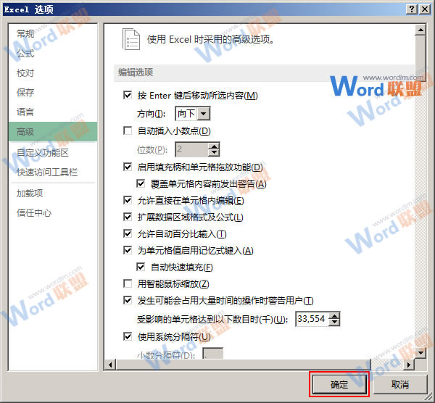
Task: Open 自定义功能区 settings
Action: point(43,152)
